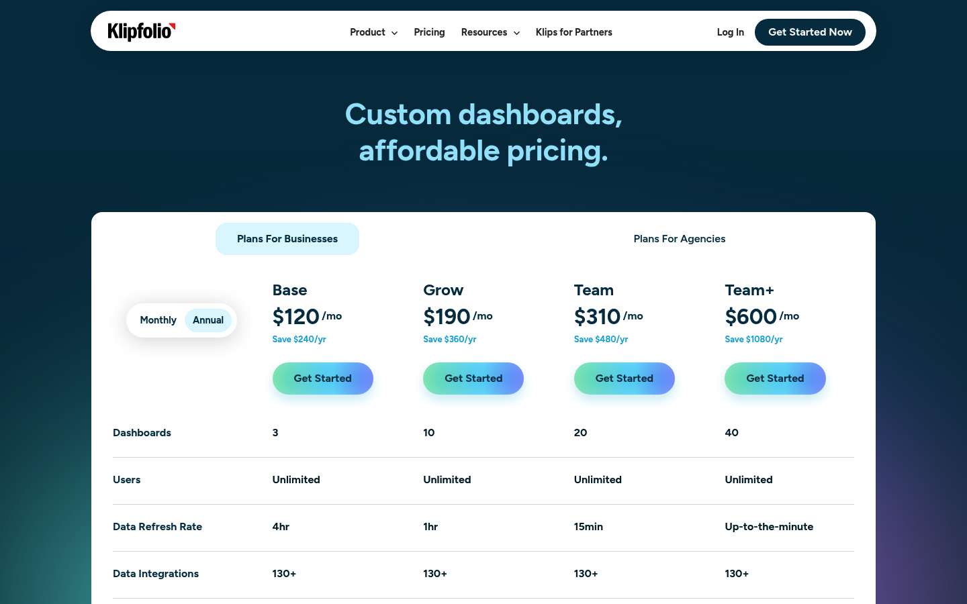Click the Dashboards row label
Viewport: 967px width, 604px height.
142,433
